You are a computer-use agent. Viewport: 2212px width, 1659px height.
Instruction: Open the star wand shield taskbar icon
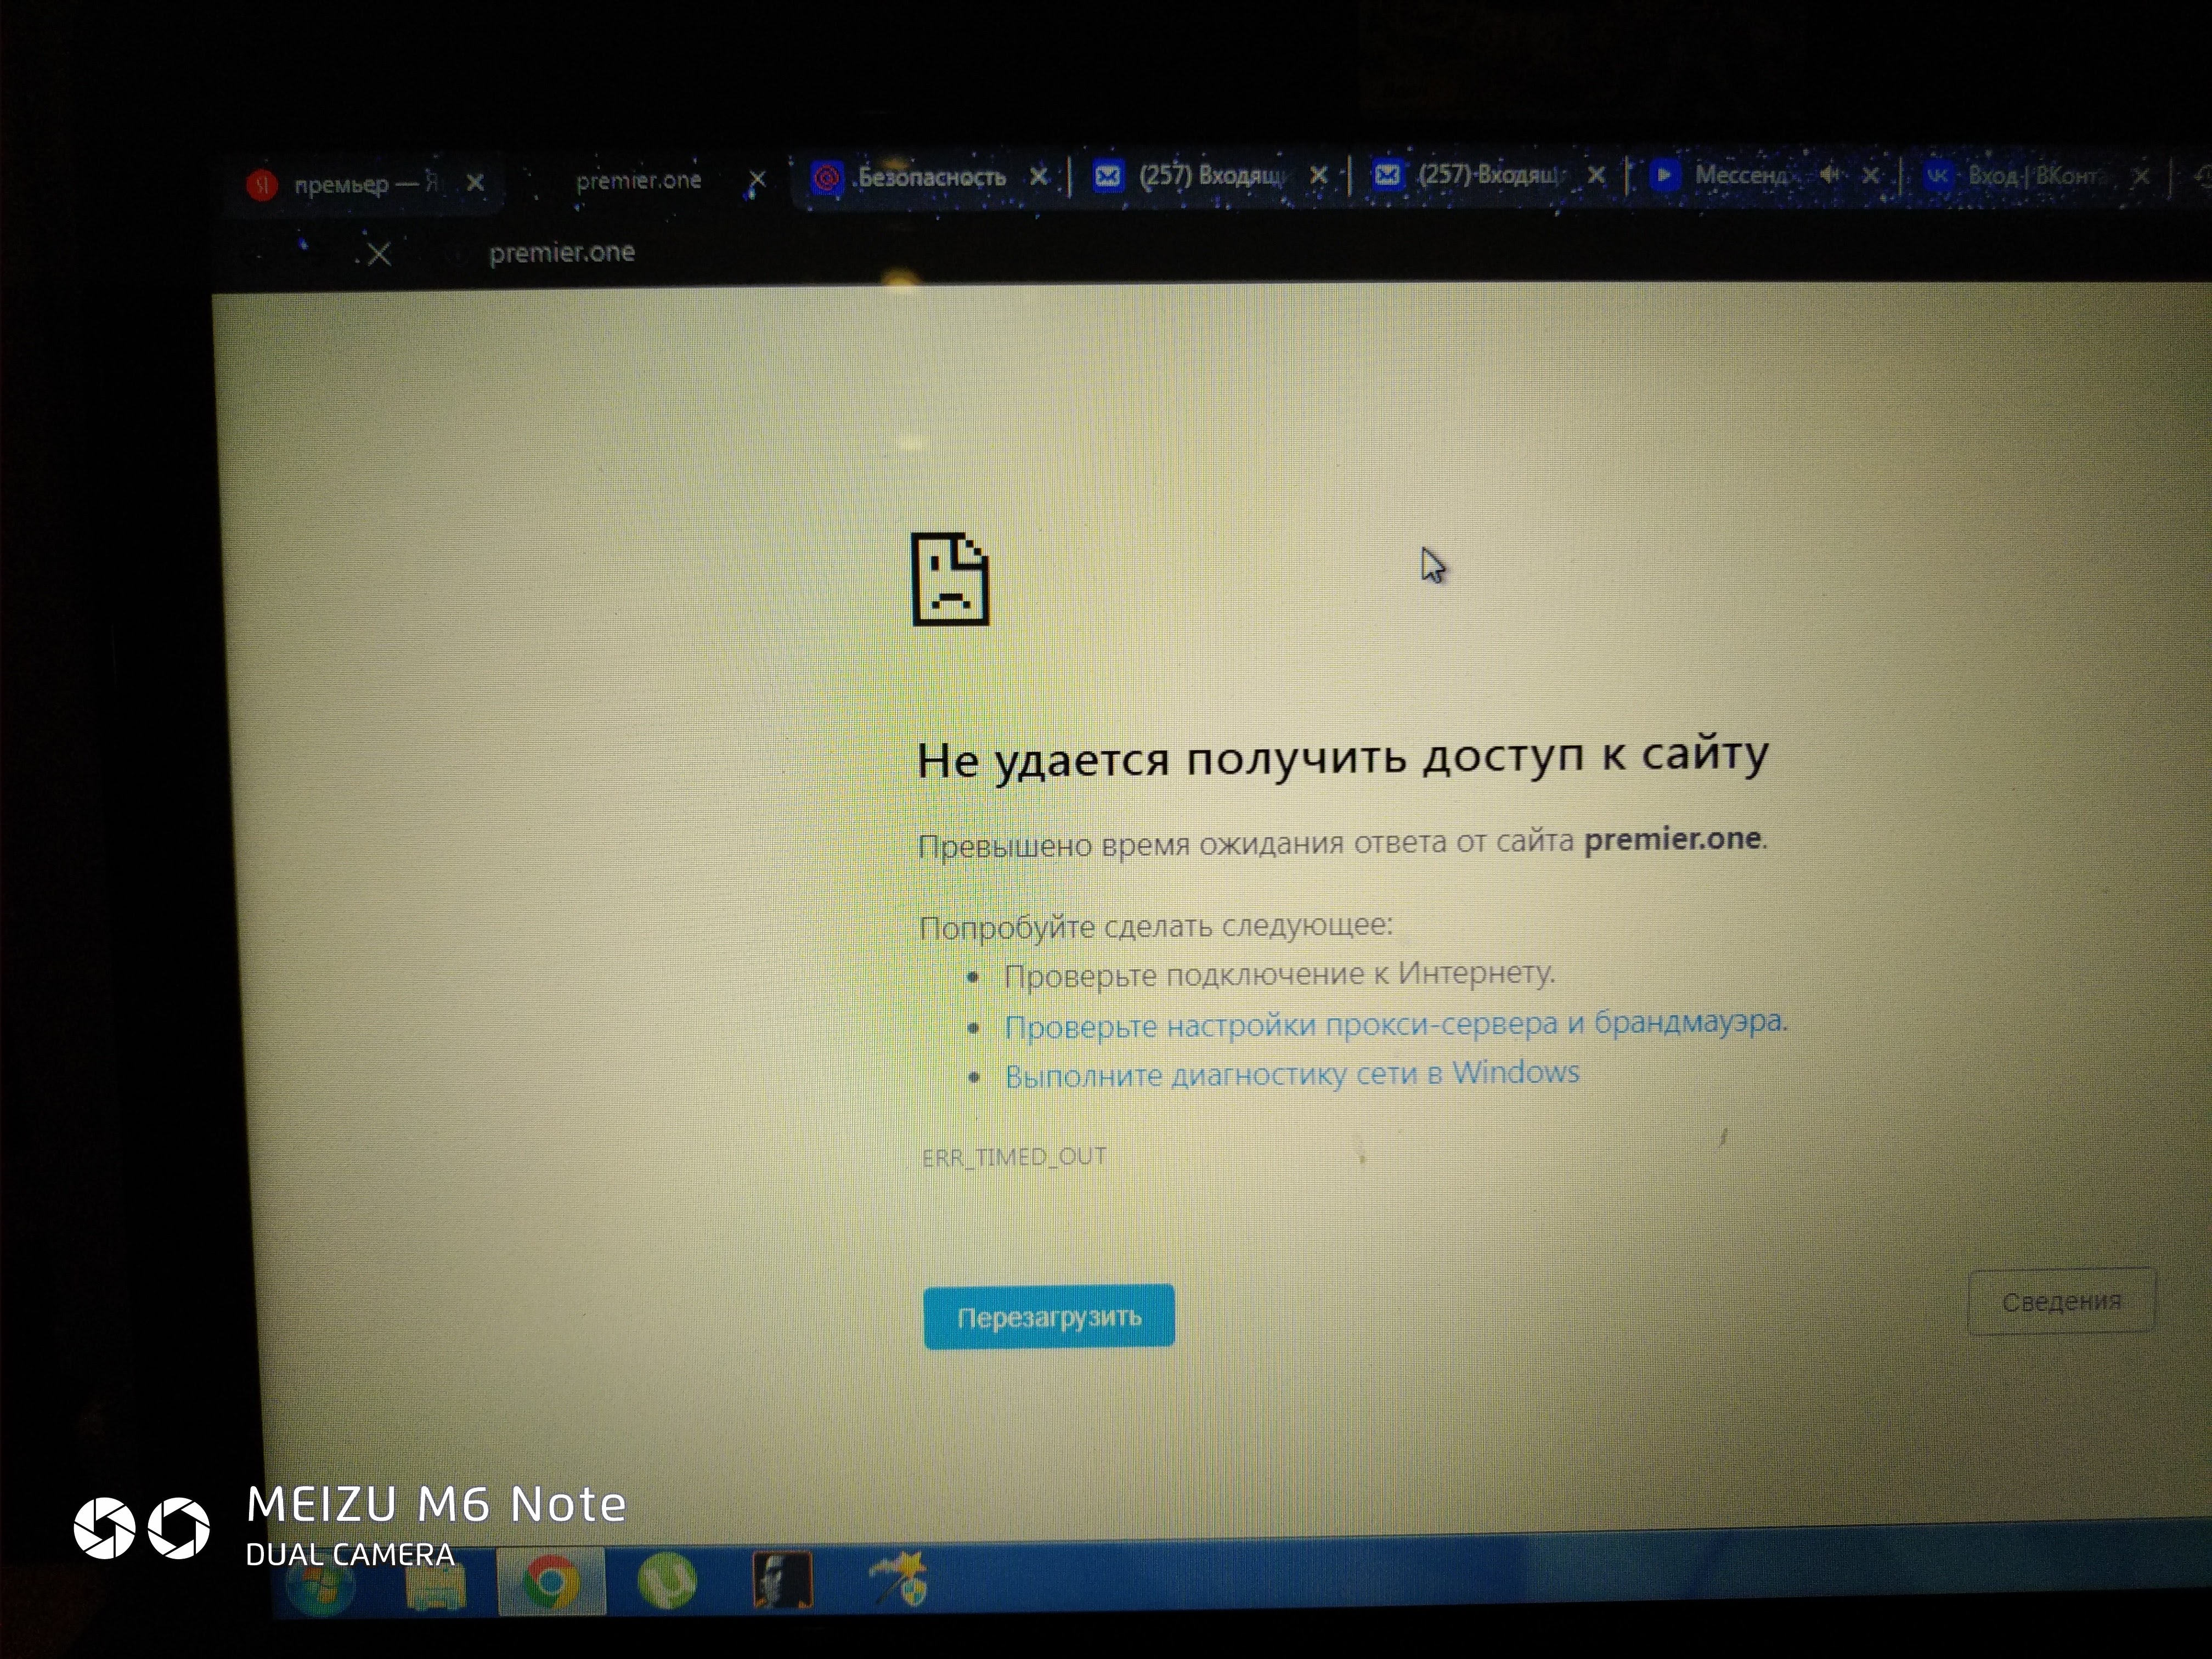pyautogui.click(x=899, y=1579)
